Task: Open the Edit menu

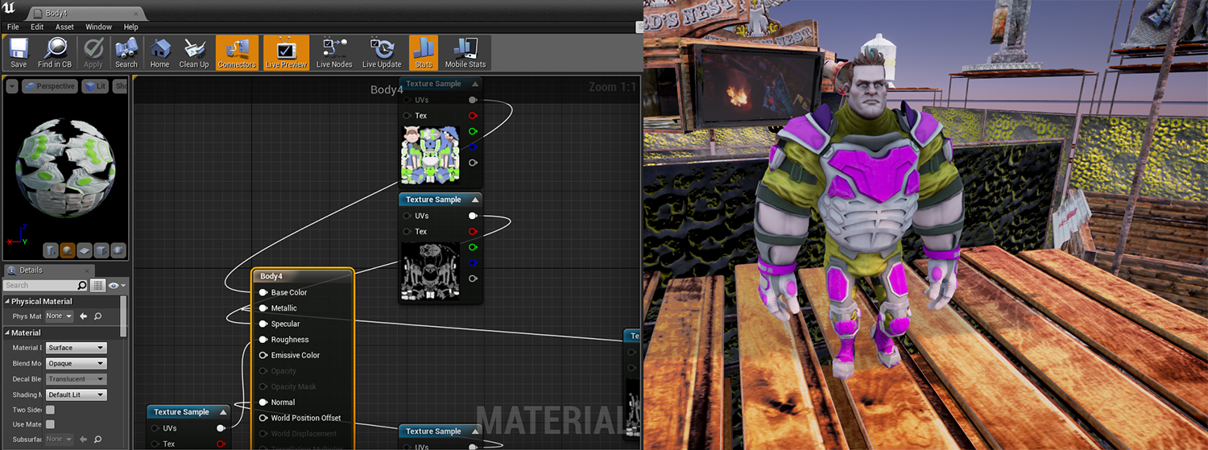Action: click(37, 27)
